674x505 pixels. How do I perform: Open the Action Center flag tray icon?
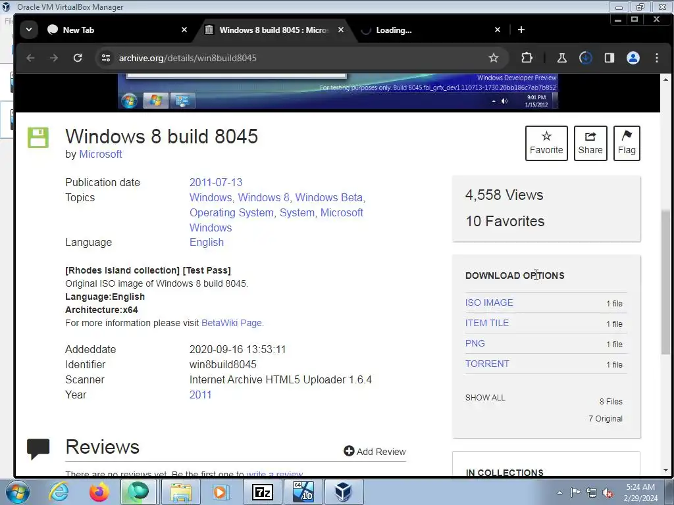[575, 493]
